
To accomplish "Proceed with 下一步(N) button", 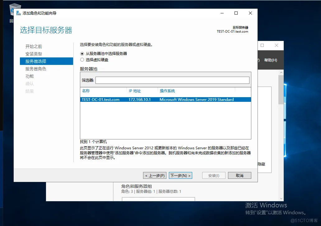I will (x=180, y=175).
